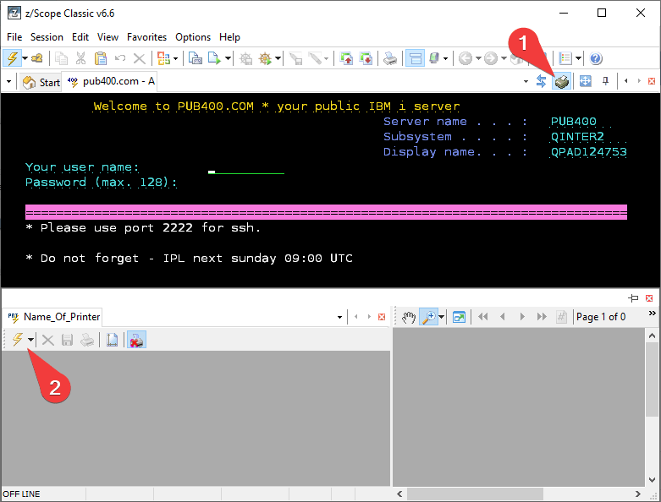Toggle the printer with red X icon
Viewport: 661px width, 502px height.
click(136, 340)
